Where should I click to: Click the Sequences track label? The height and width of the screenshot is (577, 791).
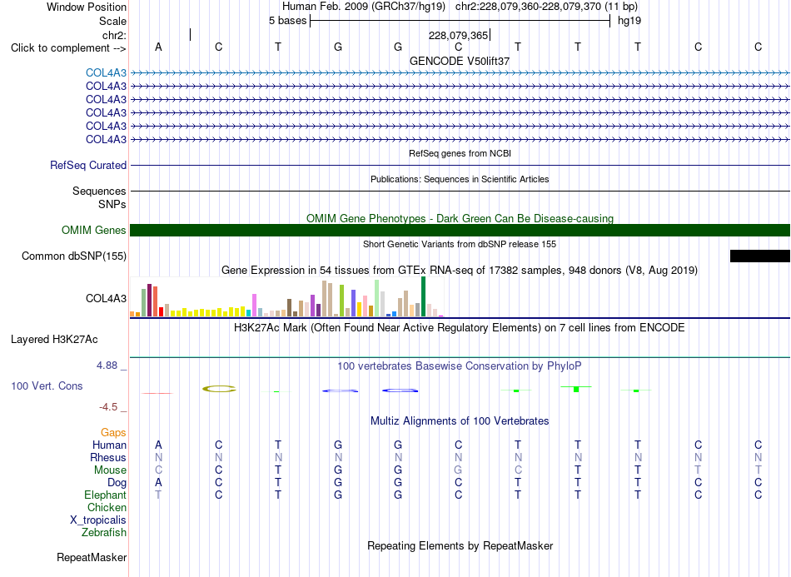coord(99,192)
